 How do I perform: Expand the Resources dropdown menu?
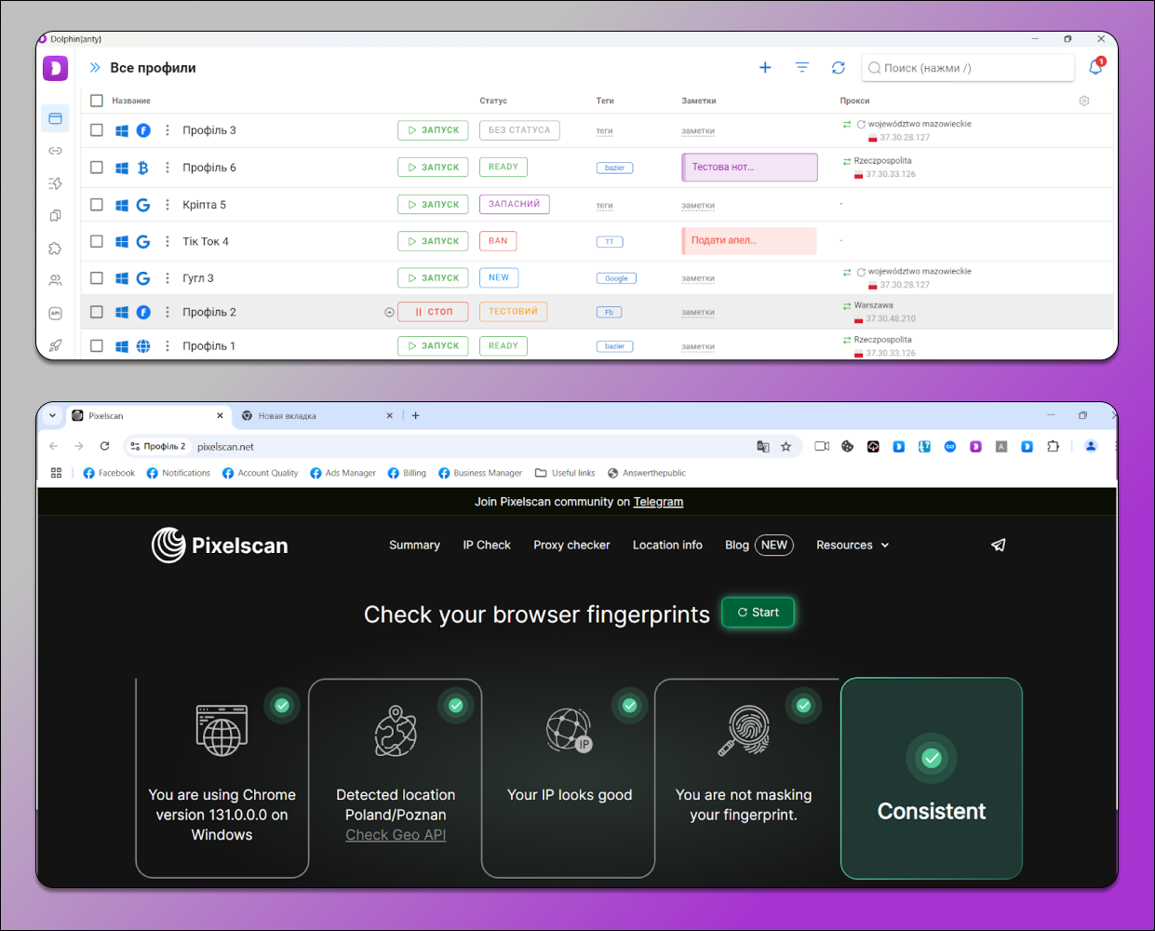(852, 546)
